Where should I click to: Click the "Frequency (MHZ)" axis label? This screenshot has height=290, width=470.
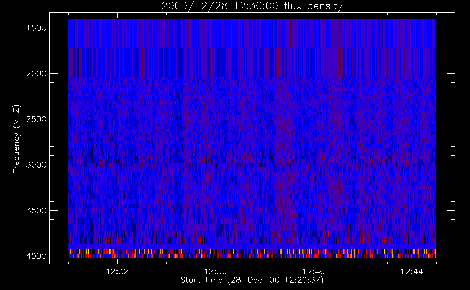(x=17, y=139)
